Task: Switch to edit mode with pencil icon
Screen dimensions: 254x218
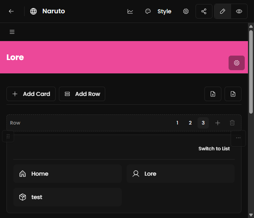Action: coord(223,11)
